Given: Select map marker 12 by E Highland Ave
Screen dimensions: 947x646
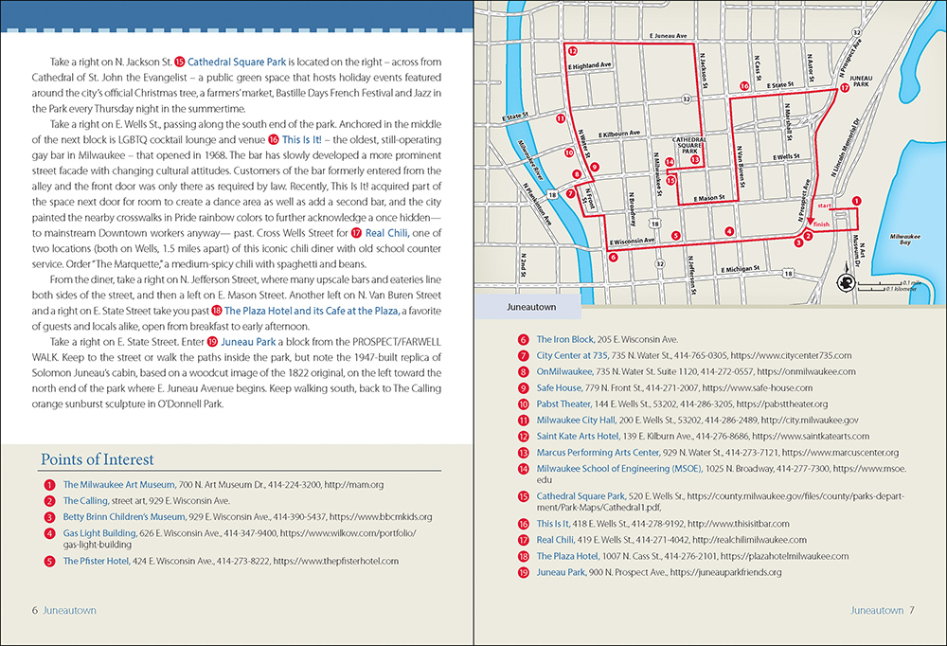Looking at the screenshot, I should coord(572,51).
